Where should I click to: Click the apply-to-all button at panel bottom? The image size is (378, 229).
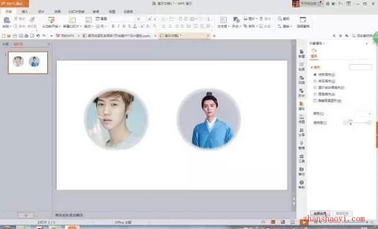click(x=319, y=213)
